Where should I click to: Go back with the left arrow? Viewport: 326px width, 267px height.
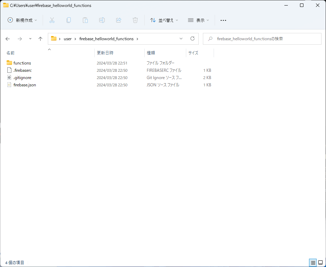click(x=8, y=39)
